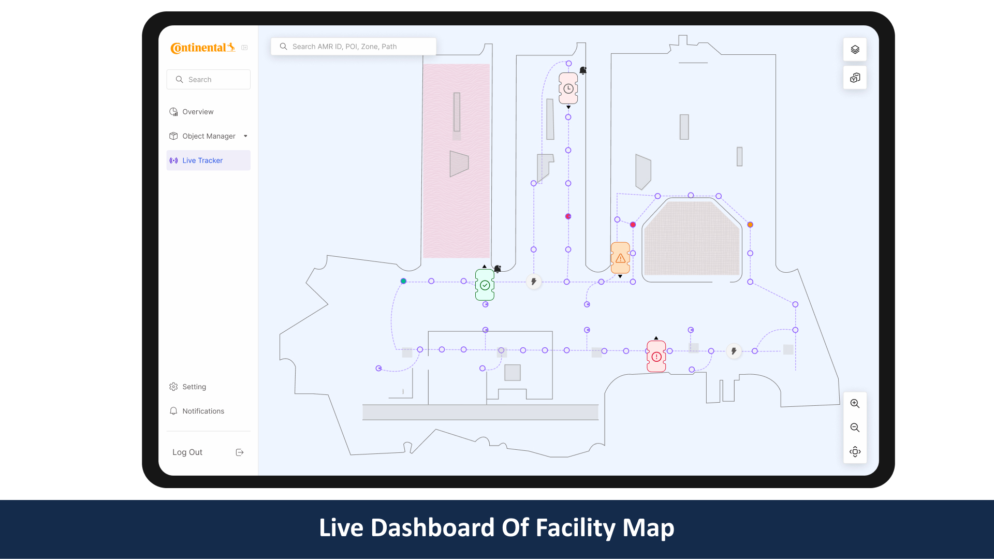Click the 3D view cube icon
This screenshot has height=559, width=994.
[855, 78]
